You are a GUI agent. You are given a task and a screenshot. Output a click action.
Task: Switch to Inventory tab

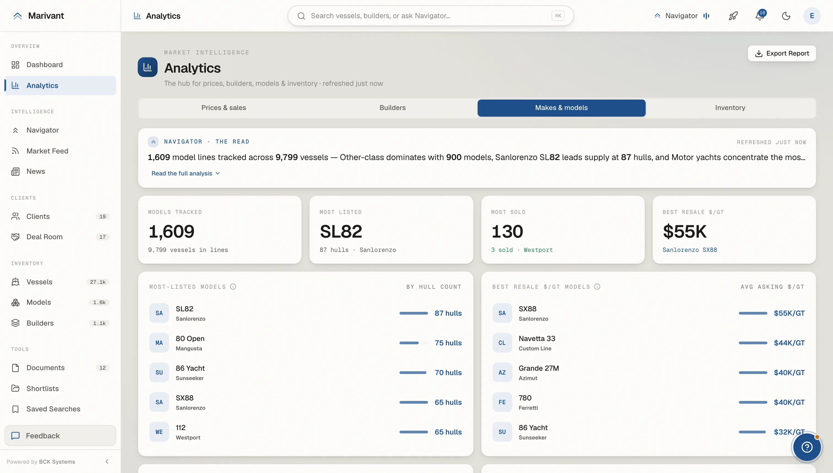[730, 108]
